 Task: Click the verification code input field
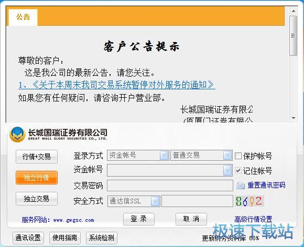tap(197, 201)
